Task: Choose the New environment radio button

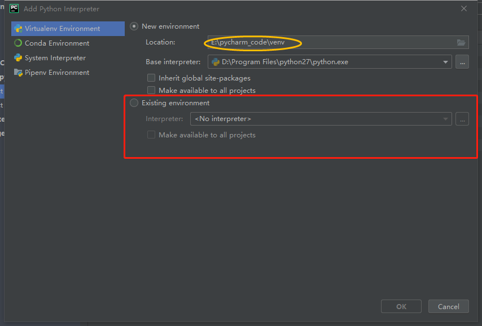Action: click(134, 26)
